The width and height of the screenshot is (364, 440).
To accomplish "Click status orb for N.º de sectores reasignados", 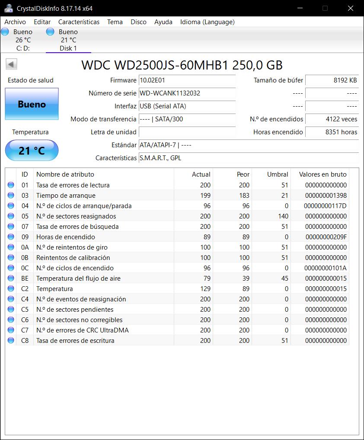I will [11, 216].
